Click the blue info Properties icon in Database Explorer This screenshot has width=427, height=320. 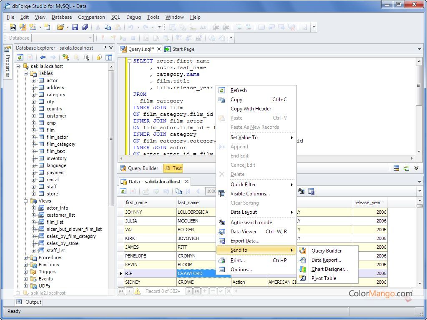pyautogui.click(x=109, y=57)
